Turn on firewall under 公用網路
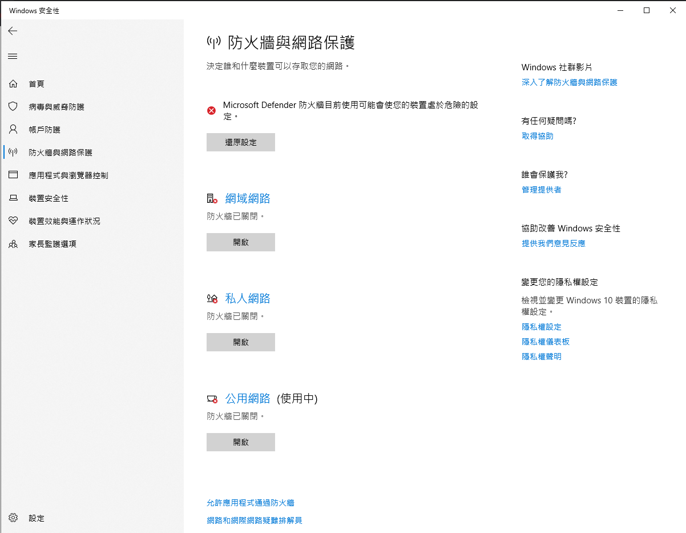 [x=241, y=442]
